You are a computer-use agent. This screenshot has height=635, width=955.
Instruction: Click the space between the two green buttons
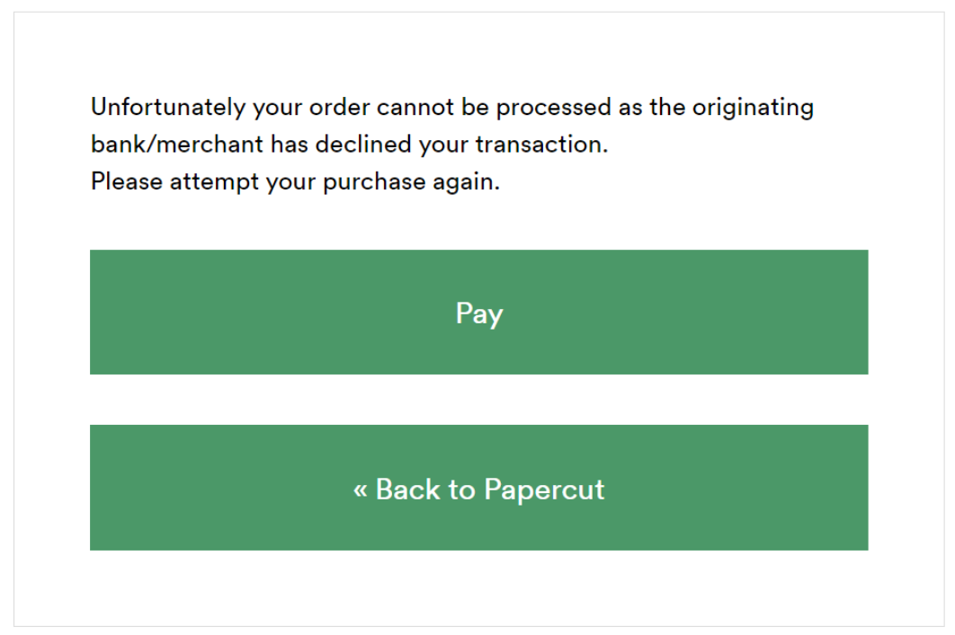point(477,400)
